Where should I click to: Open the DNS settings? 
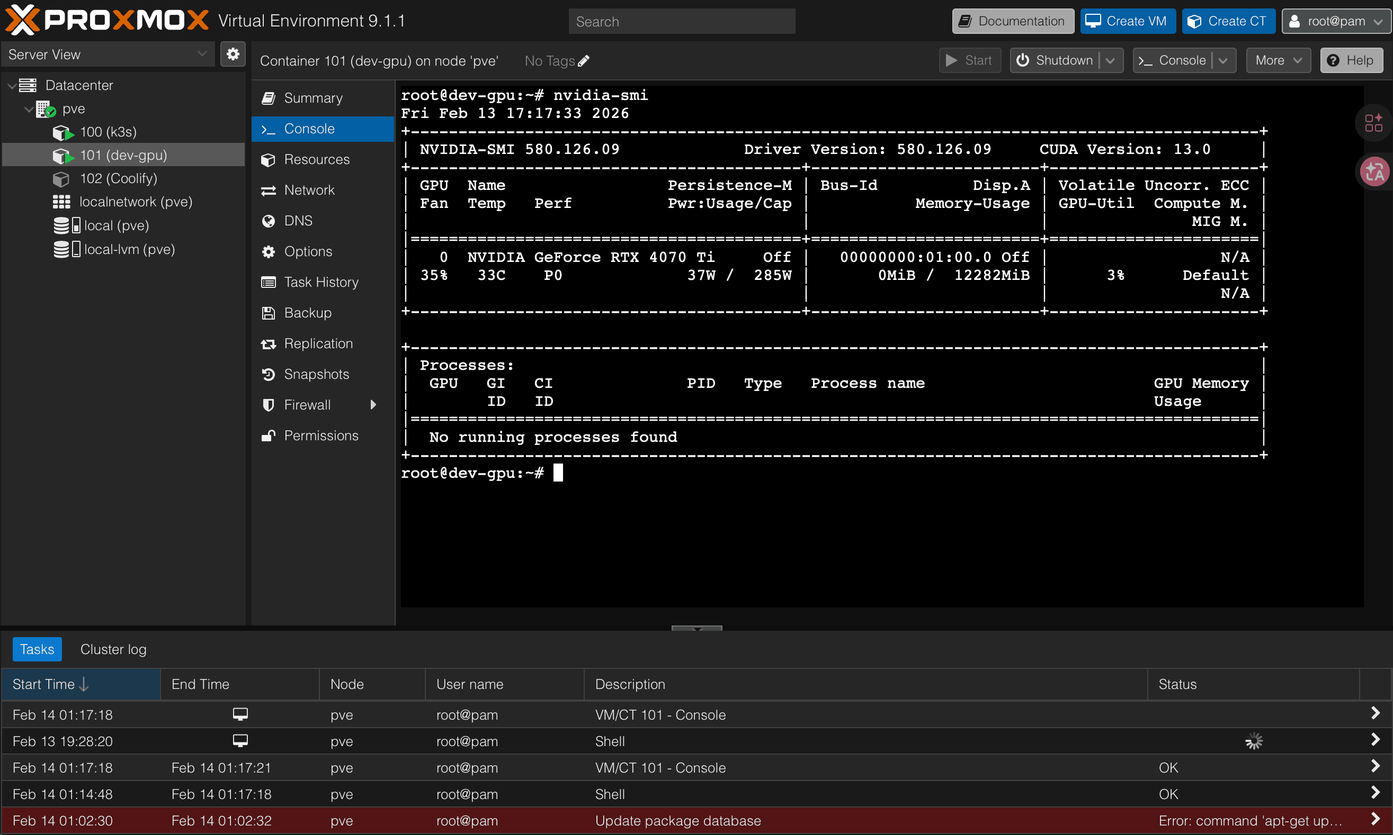click(x=323, y=221)
